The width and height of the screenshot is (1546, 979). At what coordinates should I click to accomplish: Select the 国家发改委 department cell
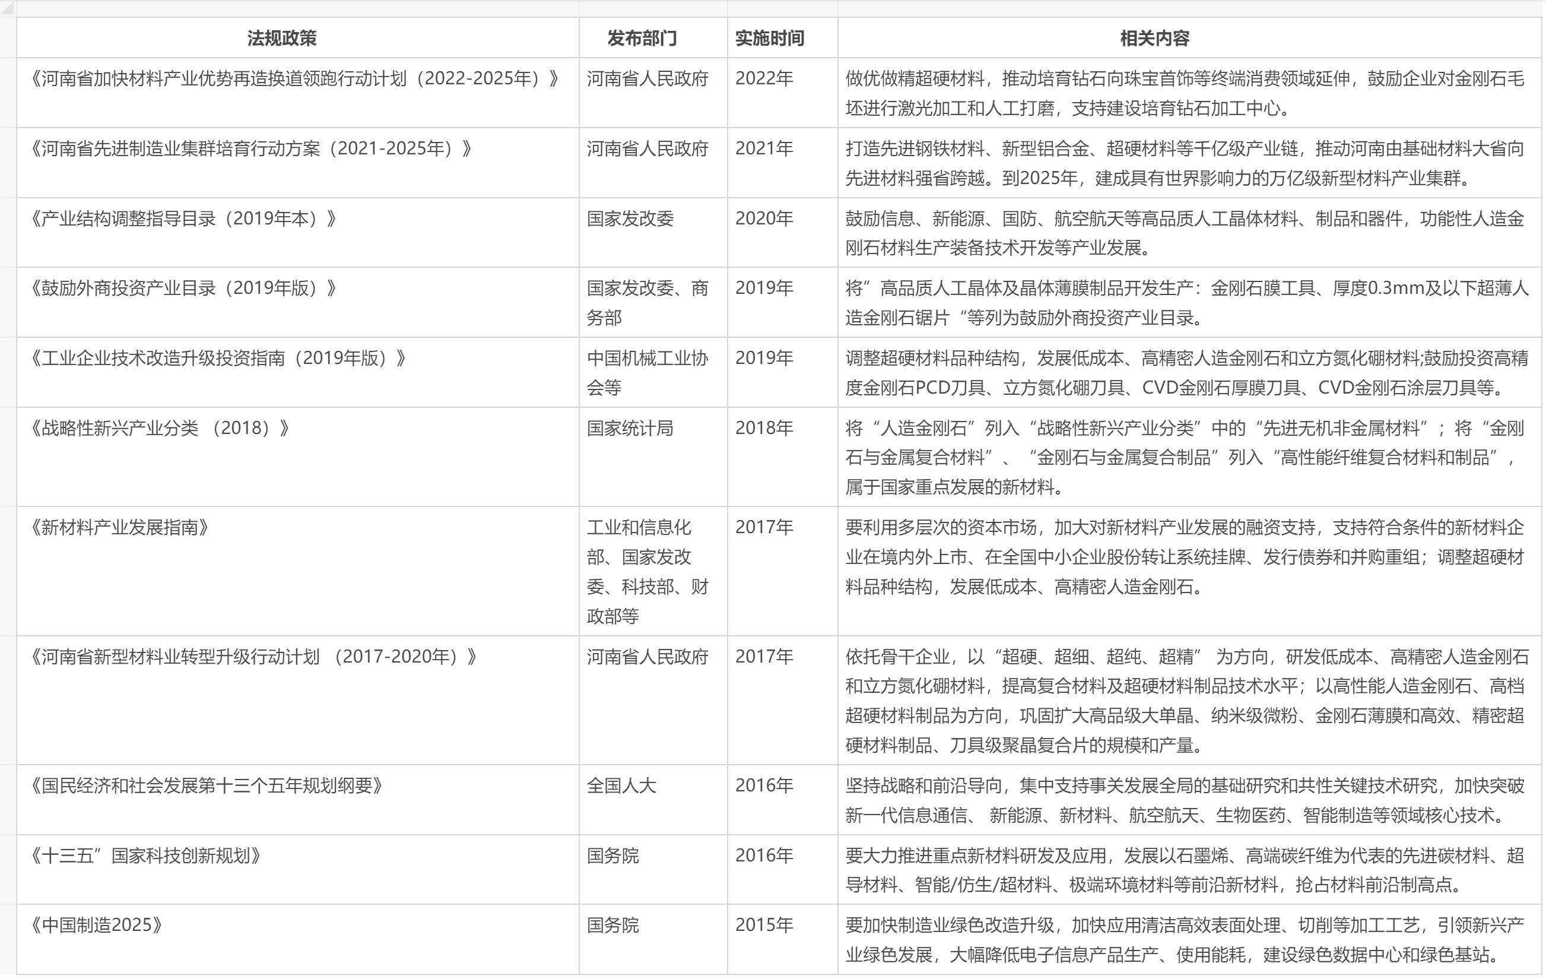click(653, 233)
